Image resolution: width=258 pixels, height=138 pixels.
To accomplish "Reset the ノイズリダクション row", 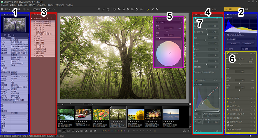I will [251, 106].
